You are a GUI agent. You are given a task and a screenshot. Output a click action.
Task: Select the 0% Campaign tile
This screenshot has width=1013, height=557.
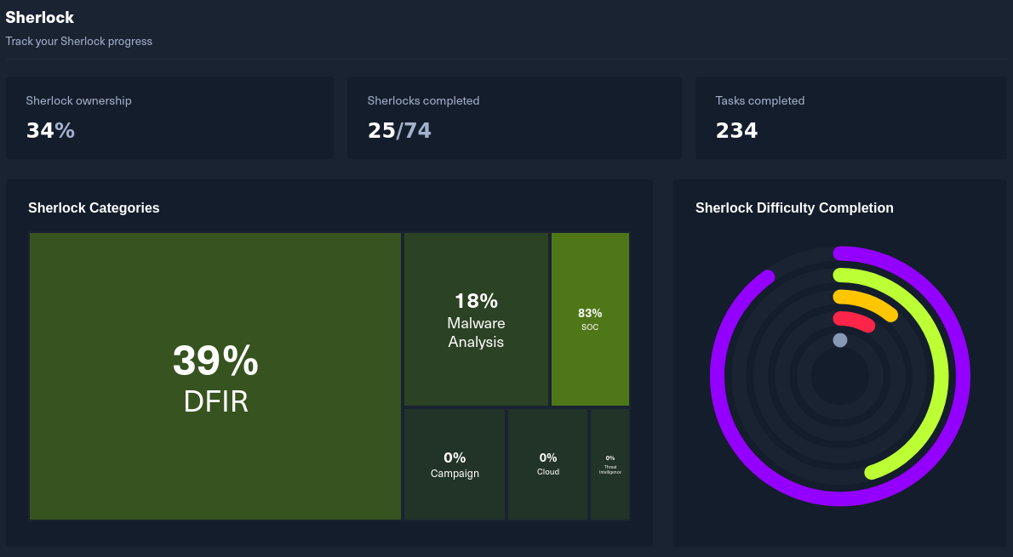(455, 464)
